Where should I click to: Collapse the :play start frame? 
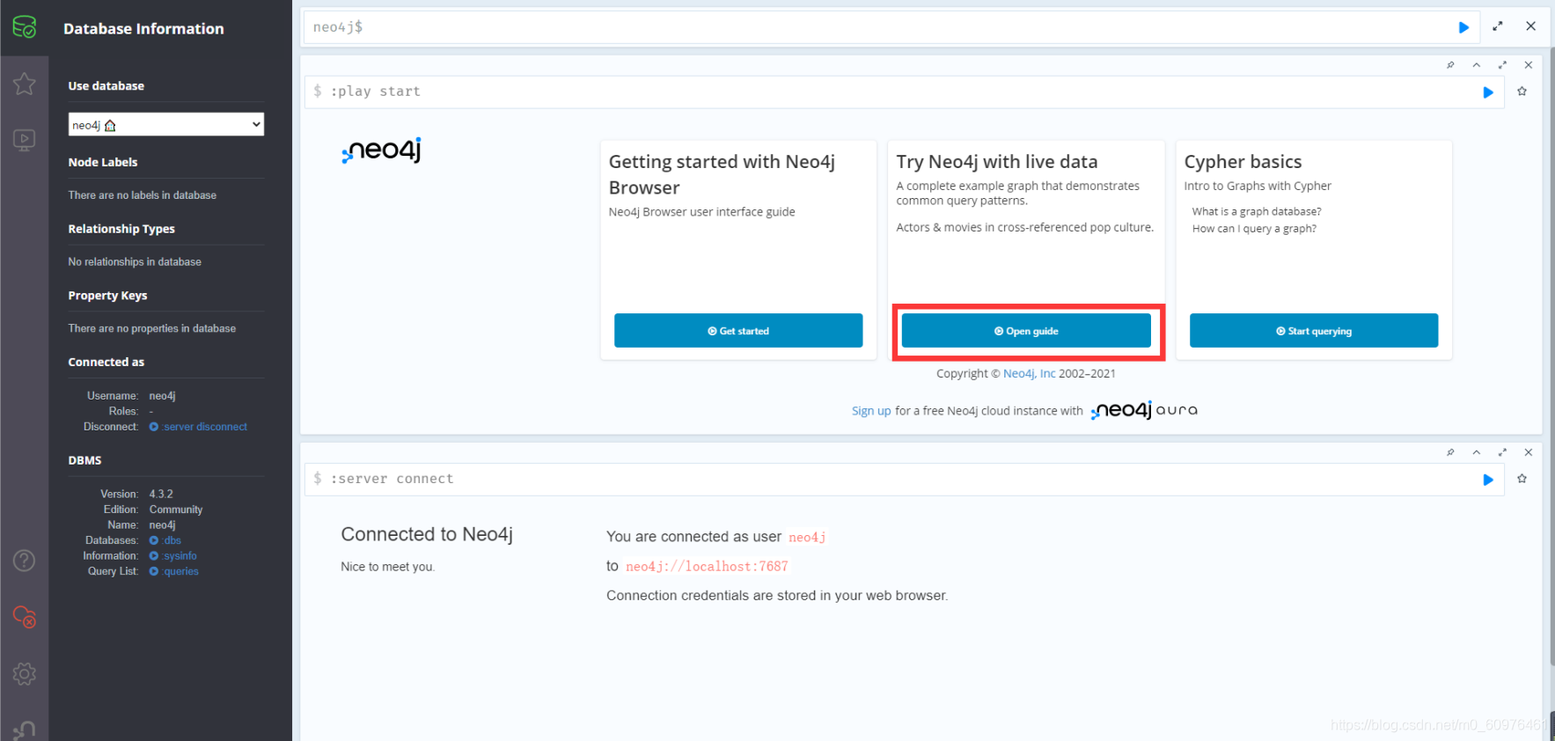click(x=1477, y=65)
